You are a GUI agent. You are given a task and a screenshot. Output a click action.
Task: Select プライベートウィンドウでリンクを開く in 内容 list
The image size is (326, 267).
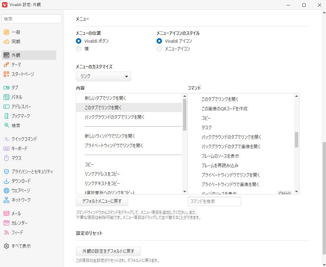pyautogui.click(x=129, y=146)
